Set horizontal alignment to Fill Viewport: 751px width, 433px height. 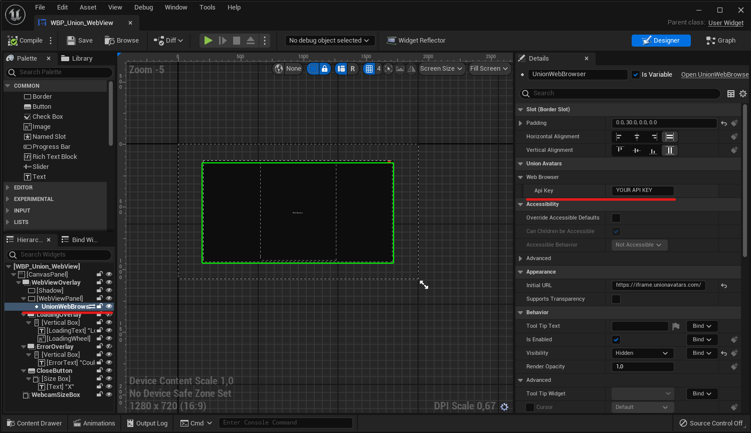click(670, 137)
